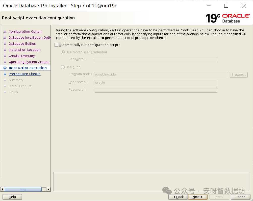Click right arrow of sidebar horizontal scrollbar
253x201 pixels.
tap(48, 189)
